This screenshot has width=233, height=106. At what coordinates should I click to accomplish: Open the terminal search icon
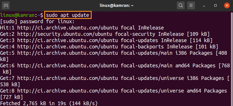[x=180, y=6]
